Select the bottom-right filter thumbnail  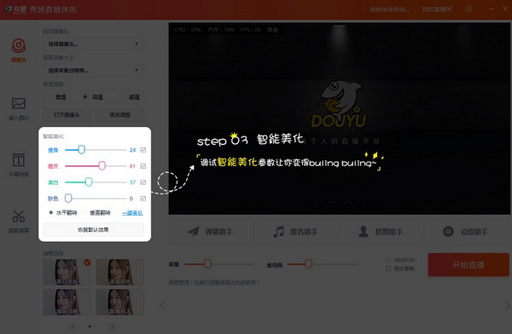pos(119,302)
